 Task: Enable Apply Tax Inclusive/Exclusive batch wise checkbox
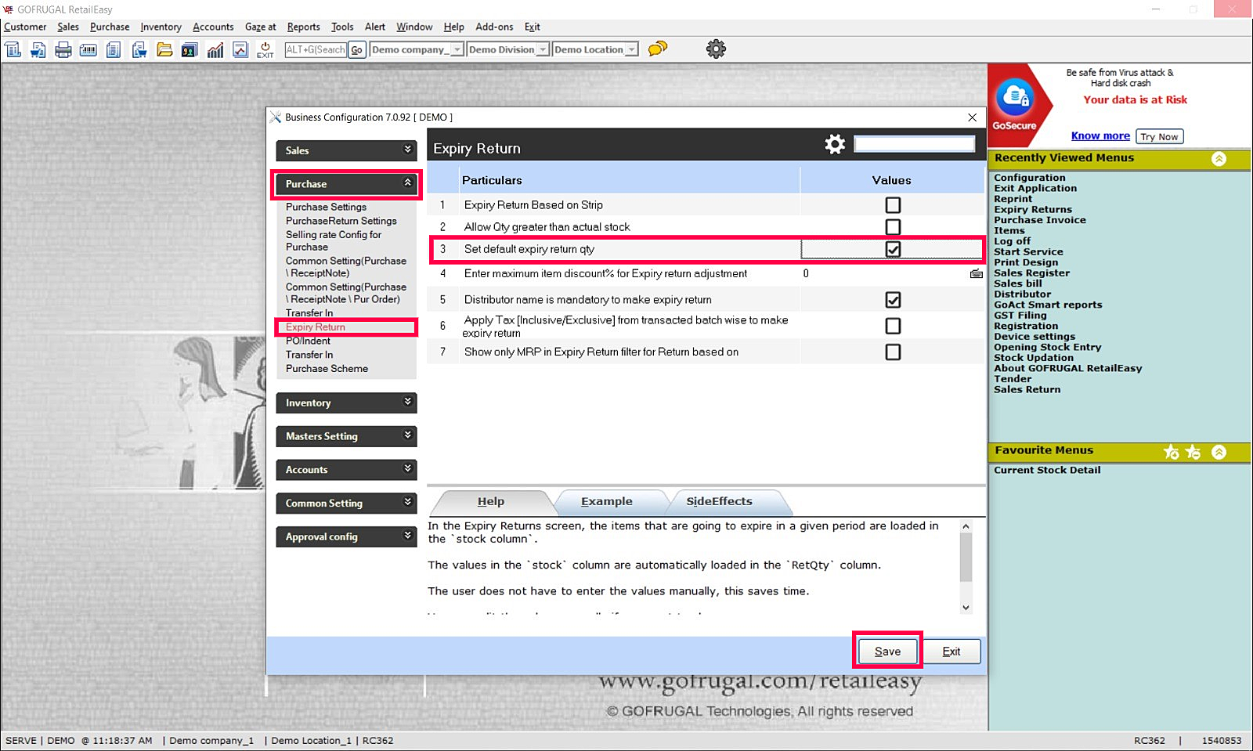click(893, 326)
